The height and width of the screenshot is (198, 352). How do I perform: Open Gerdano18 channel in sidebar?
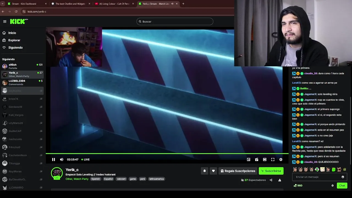coord(23,107)
